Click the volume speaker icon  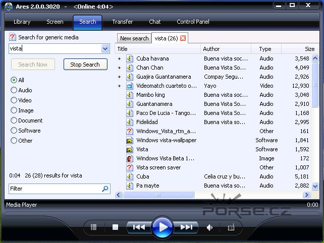[x=209, y=227]
